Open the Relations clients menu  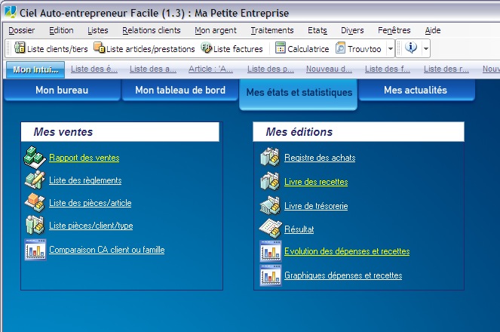[152, 30]
